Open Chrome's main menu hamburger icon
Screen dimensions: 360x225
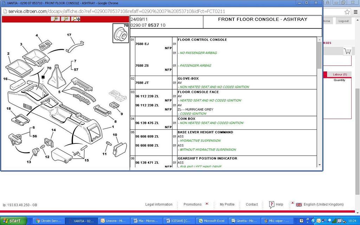coord(355,12)
